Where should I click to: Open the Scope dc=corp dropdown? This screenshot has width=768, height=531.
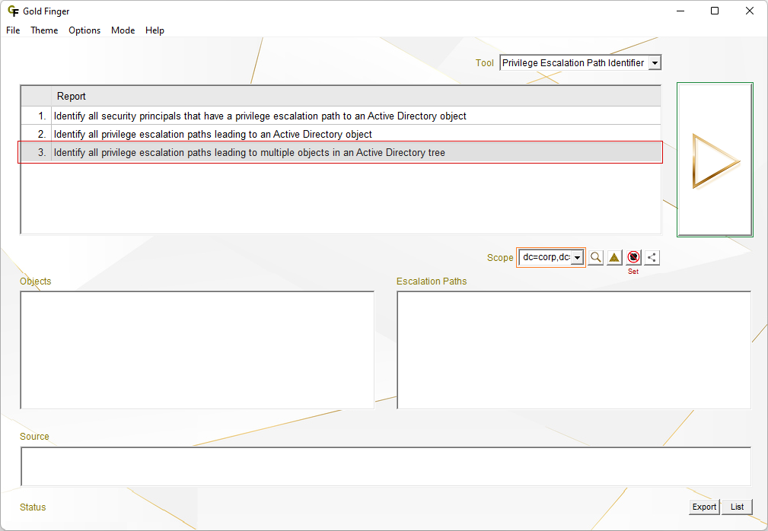[x=578, y=257]
